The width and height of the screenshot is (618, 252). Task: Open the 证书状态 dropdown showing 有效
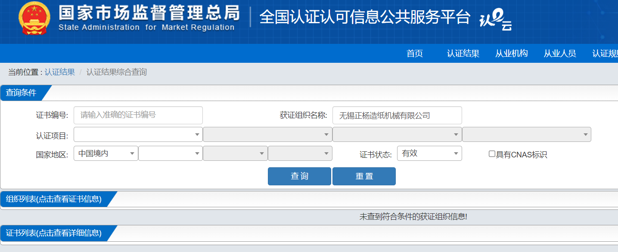[429, 154]
